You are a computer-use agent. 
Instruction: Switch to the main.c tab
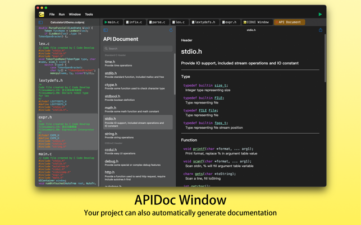point(112,22)
